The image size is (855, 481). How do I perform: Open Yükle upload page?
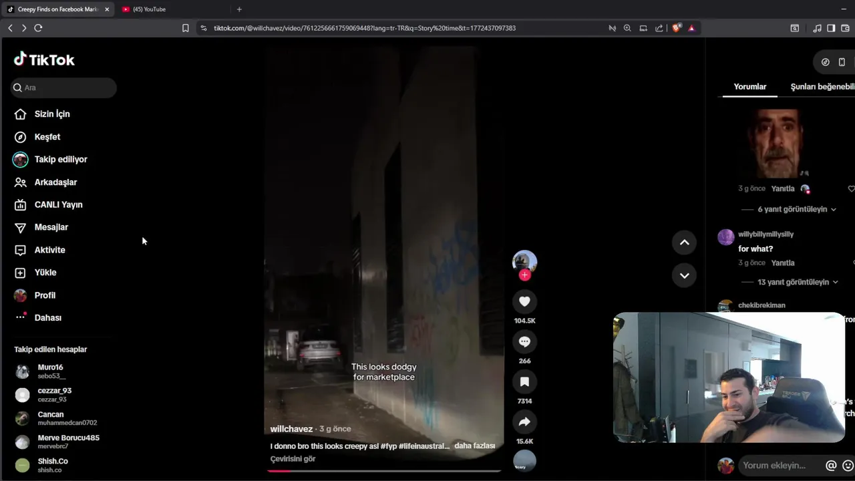(x=35, y=273)
